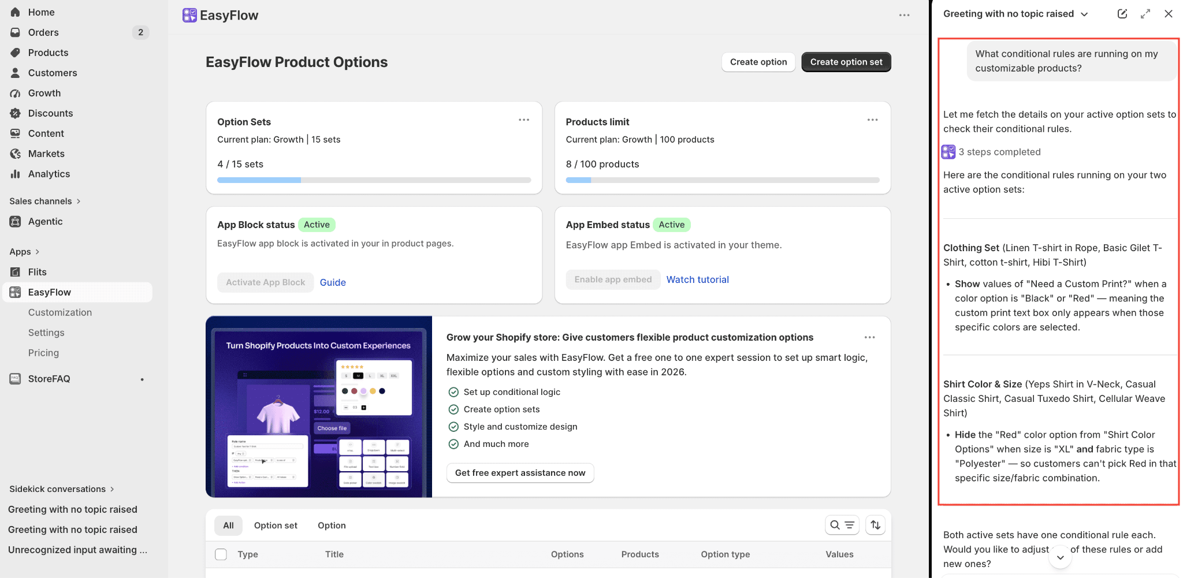The width and height of the screenshot is (1183, 578).
Task: Click the Type column header
Action: pos(248,554)
